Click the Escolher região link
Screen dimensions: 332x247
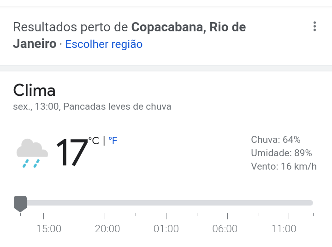(x=104, y=44)
